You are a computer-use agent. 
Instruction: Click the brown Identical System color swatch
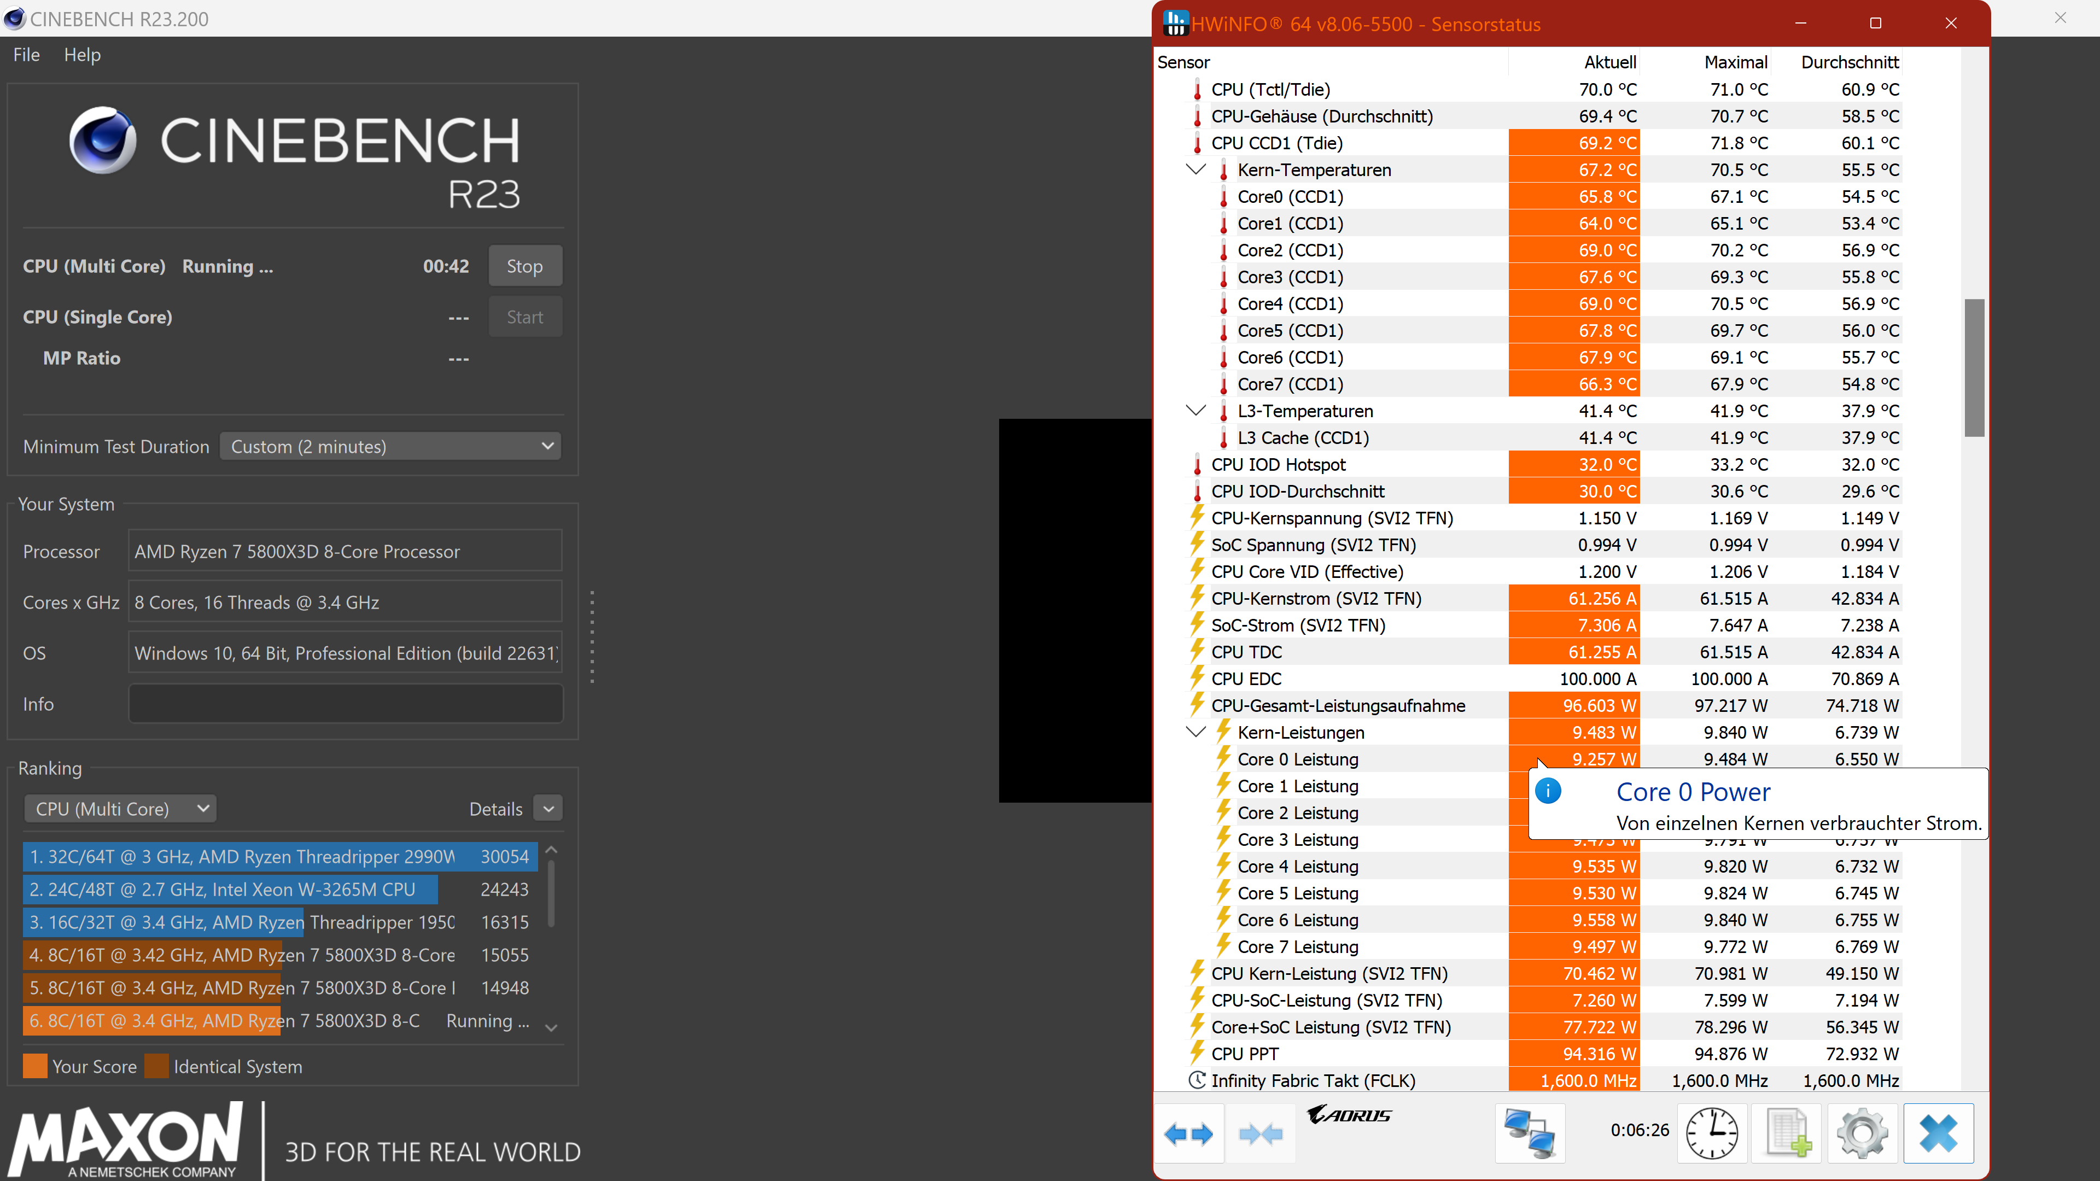pos(156,1067)
